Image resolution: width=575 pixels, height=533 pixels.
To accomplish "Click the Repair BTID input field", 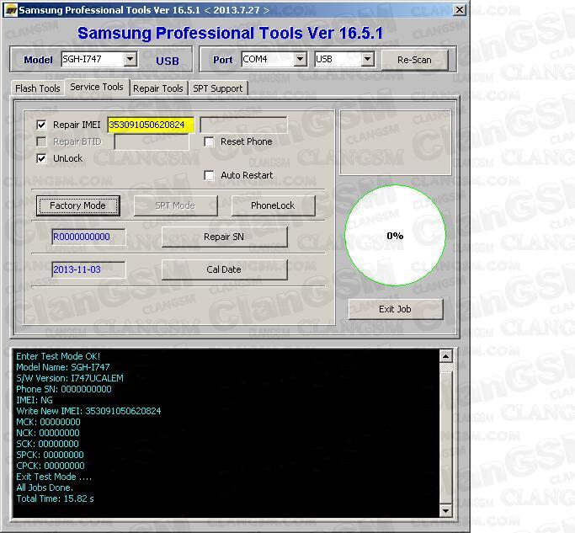I will 152,142.
